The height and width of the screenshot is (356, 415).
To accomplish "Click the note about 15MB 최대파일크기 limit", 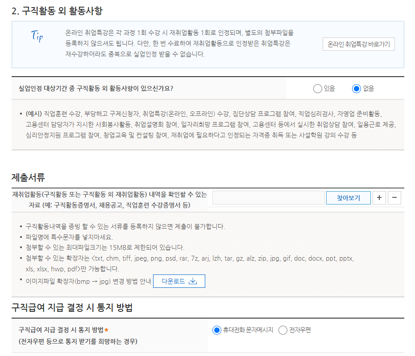I will coord(105,248).
